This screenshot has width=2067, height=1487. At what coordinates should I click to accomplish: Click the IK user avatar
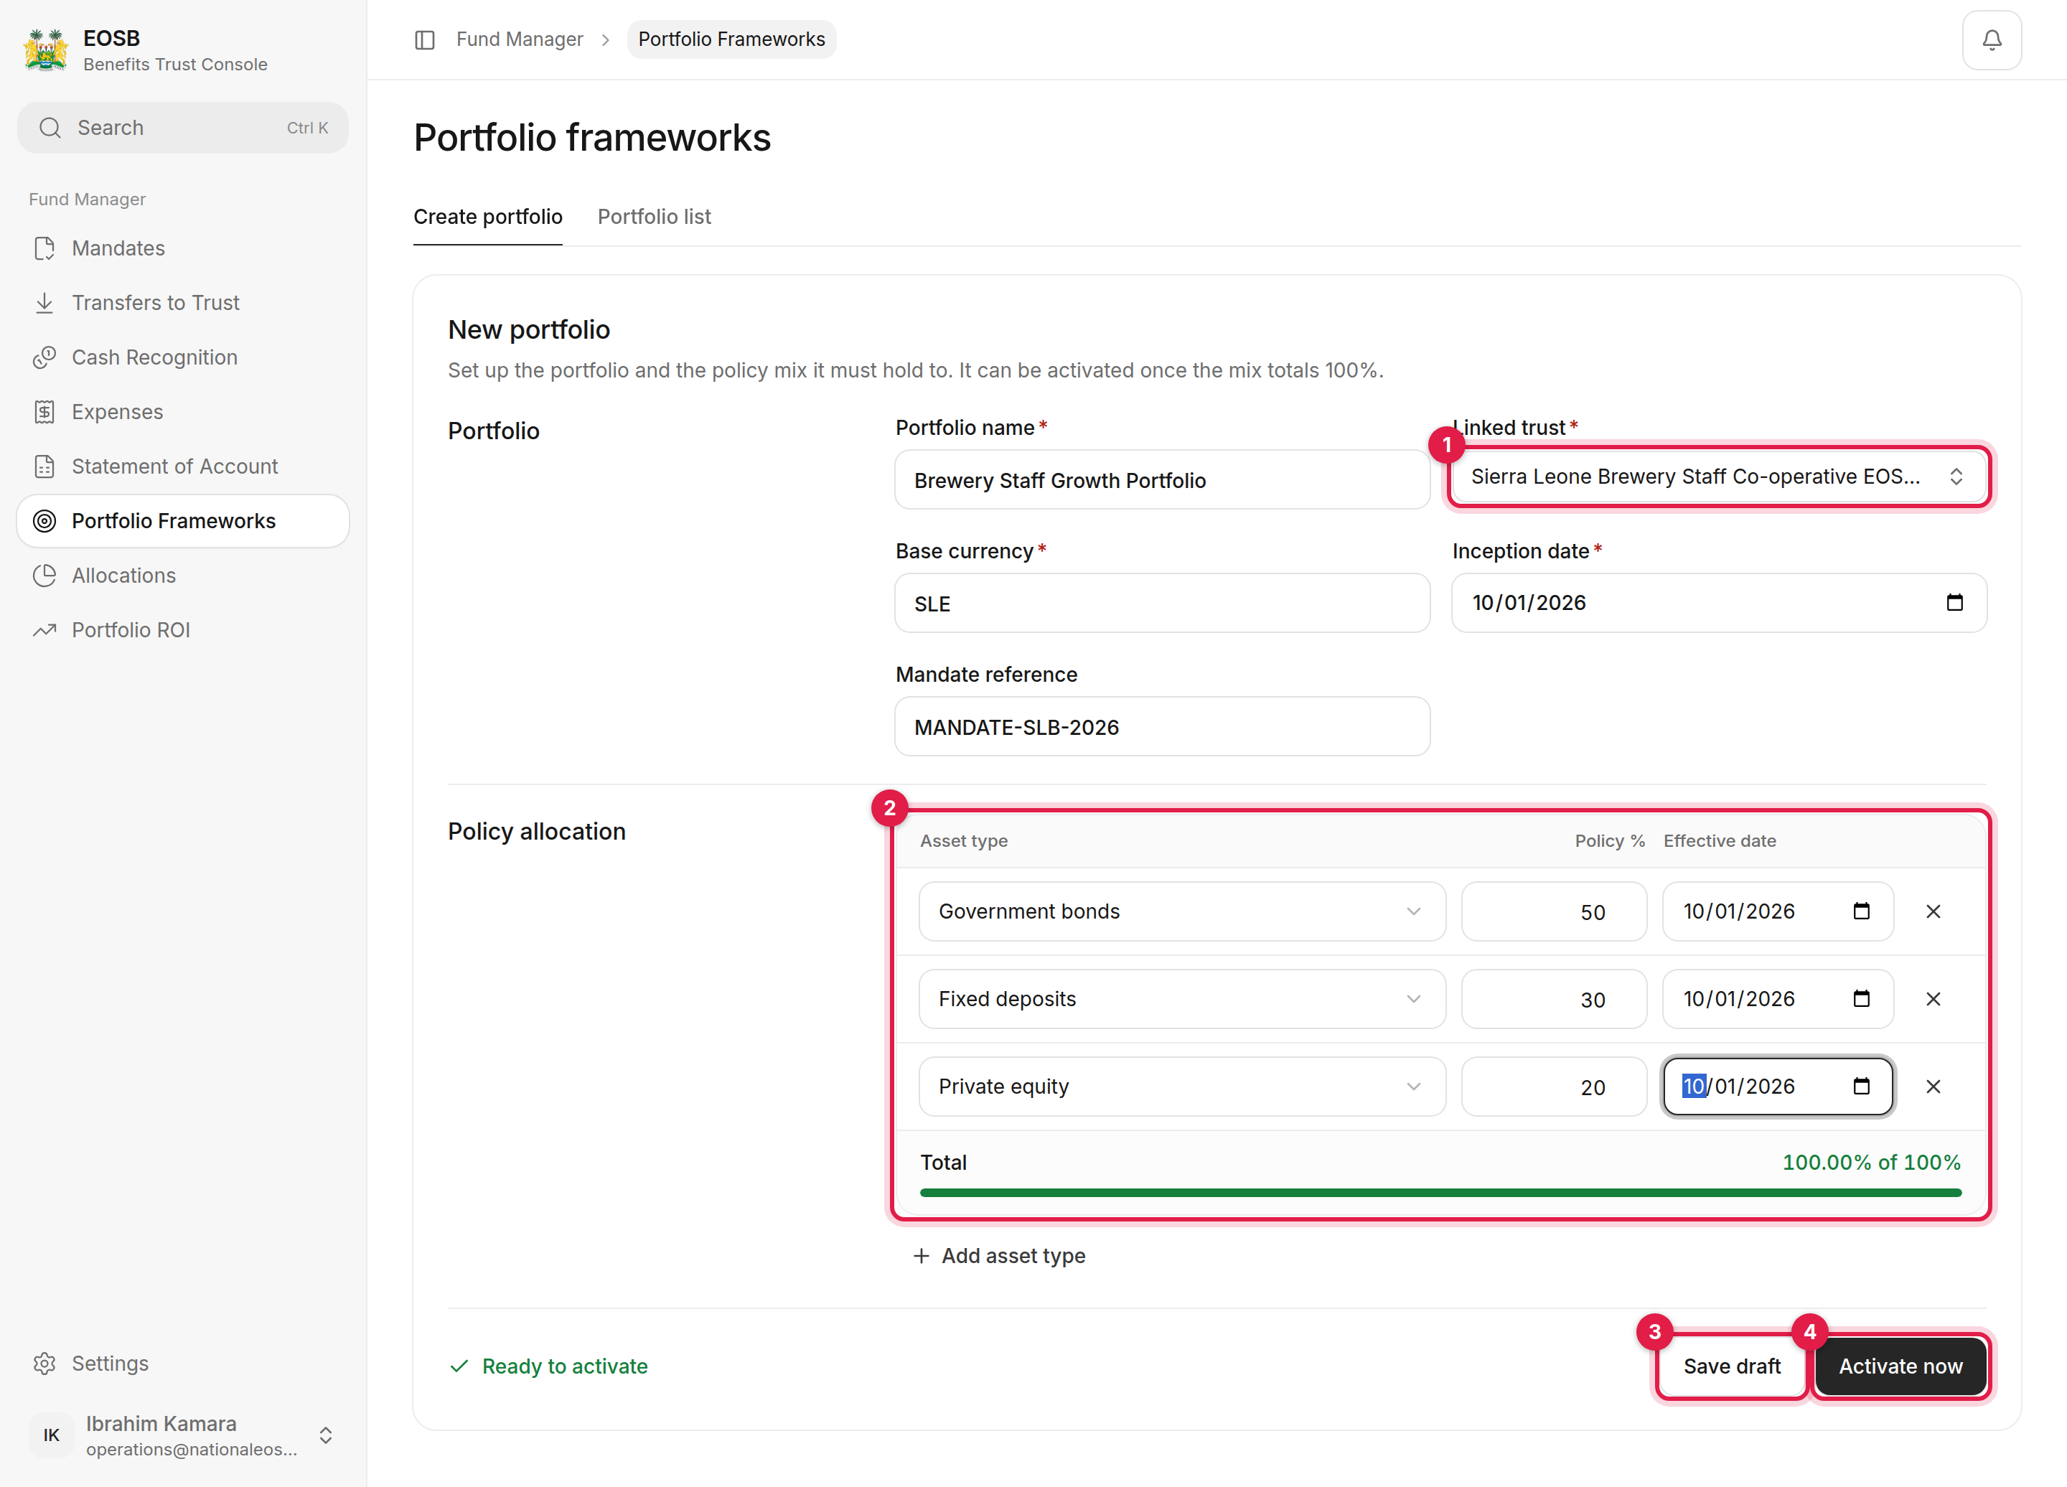pyautogui.click(x=51, y=1435)
